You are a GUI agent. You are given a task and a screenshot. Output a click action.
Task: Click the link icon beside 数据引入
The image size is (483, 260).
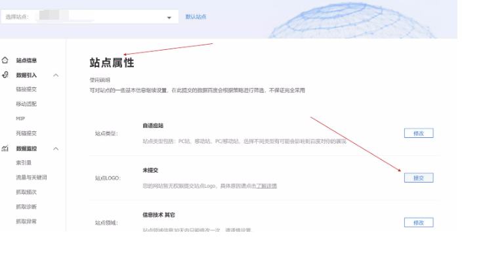[x=5, y=75]
